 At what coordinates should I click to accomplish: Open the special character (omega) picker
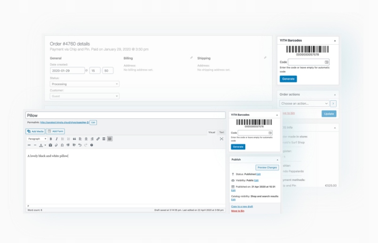[x=62, y=145]
